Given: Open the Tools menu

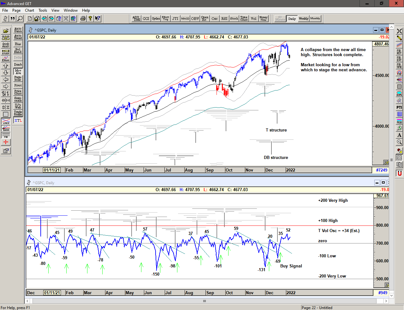Looking at the screenshot, I should [43, 10].
